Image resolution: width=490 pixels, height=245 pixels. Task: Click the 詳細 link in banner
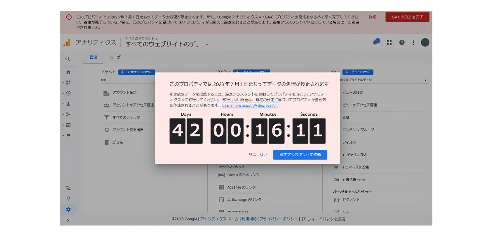tap(373, 17)
